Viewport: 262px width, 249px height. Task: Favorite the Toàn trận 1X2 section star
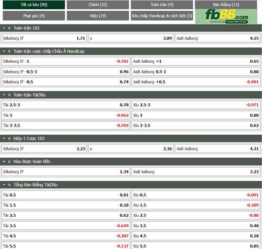[9, 28]
